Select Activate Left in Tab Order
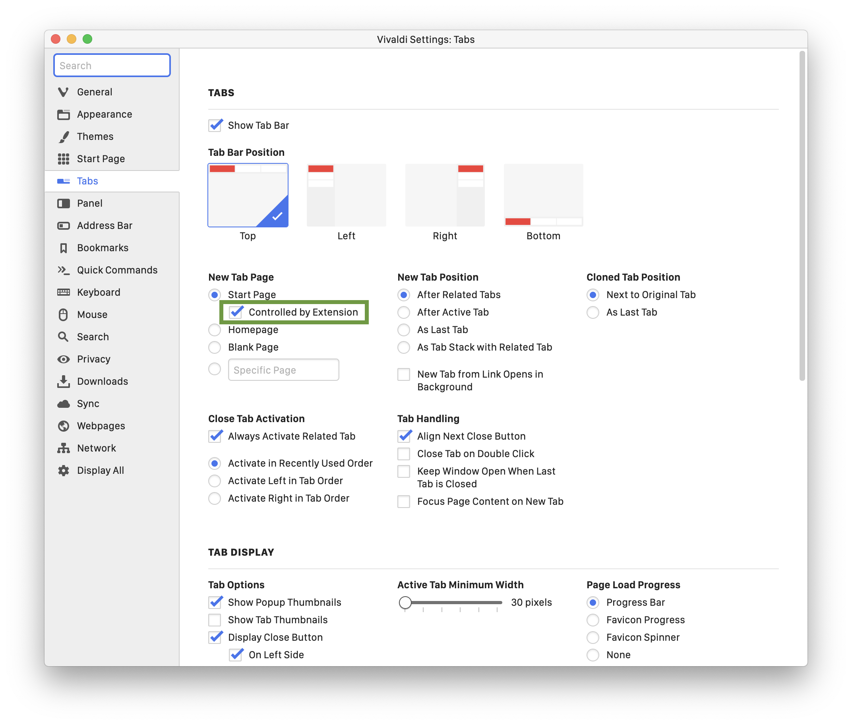 pos(215,481)
